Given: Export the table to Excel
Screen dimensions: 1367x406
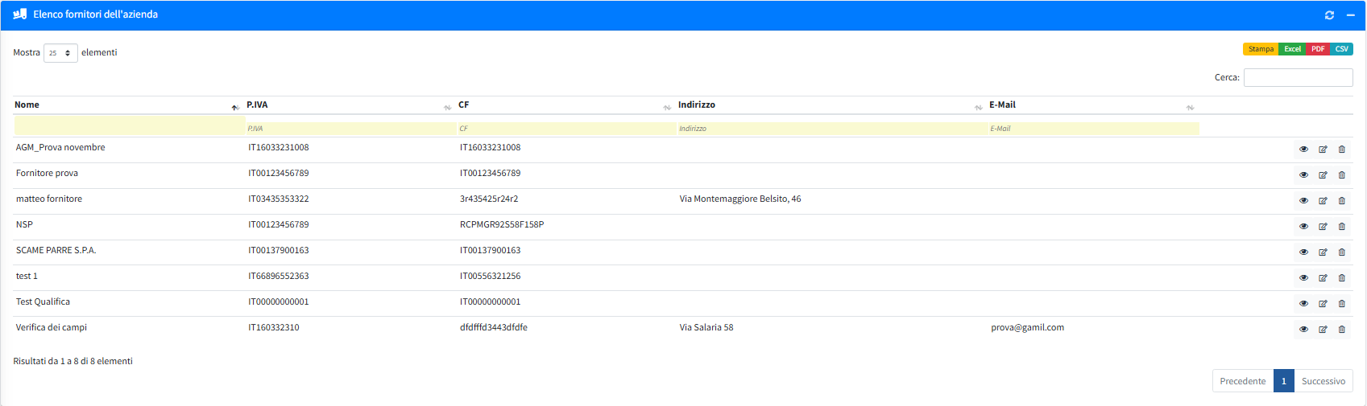Looking at the screenshot, I should tap(1292, 49).
